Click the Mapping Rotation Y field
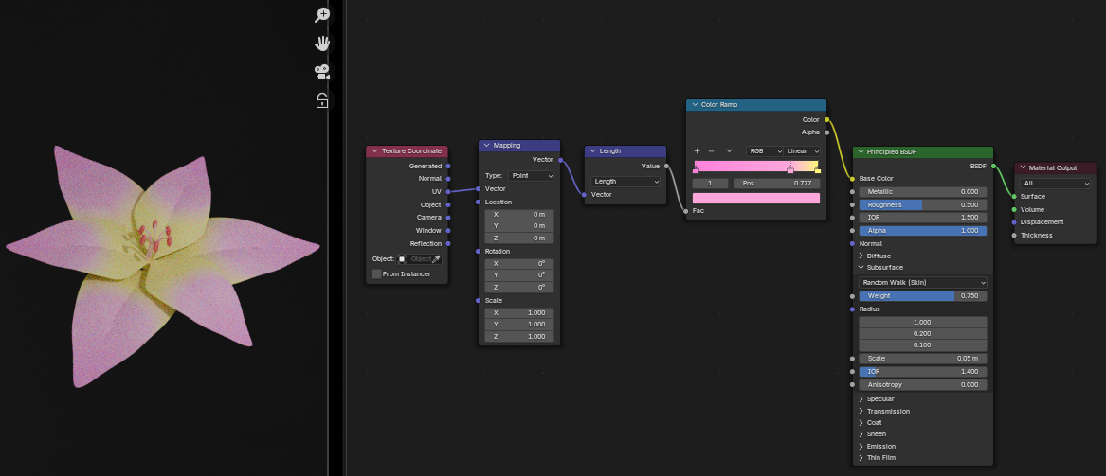This screenshot has width=1106, height=476. [519, 274]
